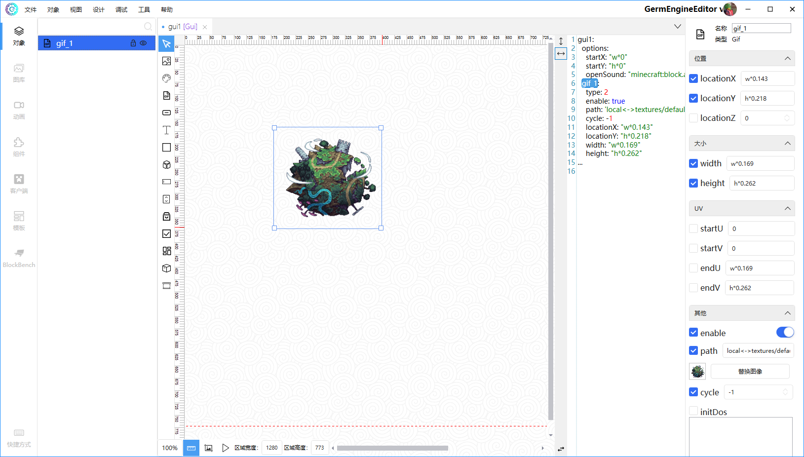Collapse the 大小 size section
Viewport: 804px width, 457px height.
pos(787,143)
